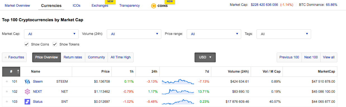Click the Steem coin logo icon
Image resolution: width=346 pixels, height=107 pixels.
coord(27,82)
